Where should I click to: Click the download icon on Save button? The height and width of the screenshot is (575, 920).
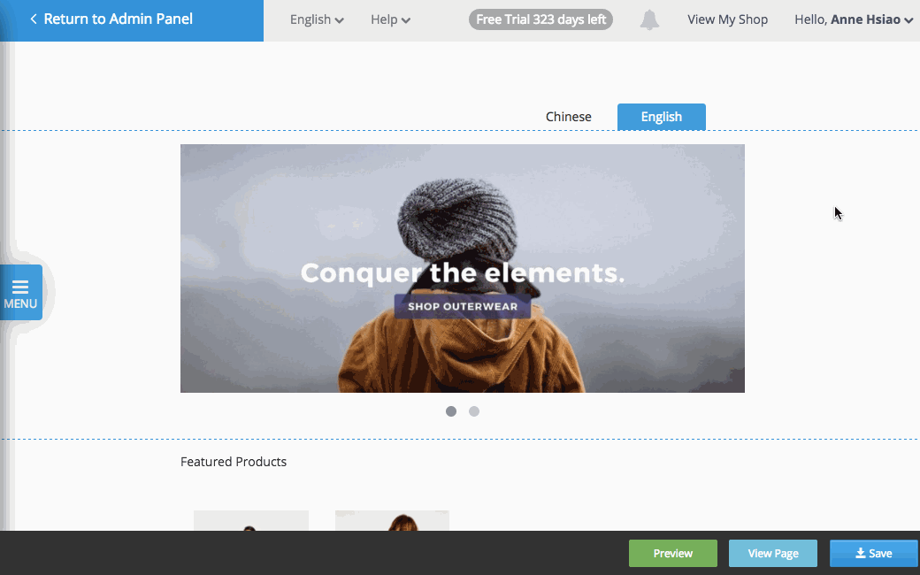(860, 553)
